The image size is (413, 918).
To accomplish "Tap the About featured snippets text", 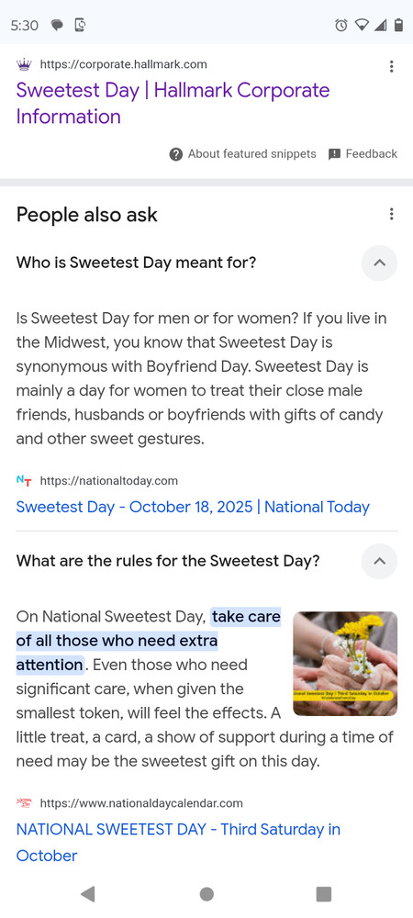I will pos(252,154).
